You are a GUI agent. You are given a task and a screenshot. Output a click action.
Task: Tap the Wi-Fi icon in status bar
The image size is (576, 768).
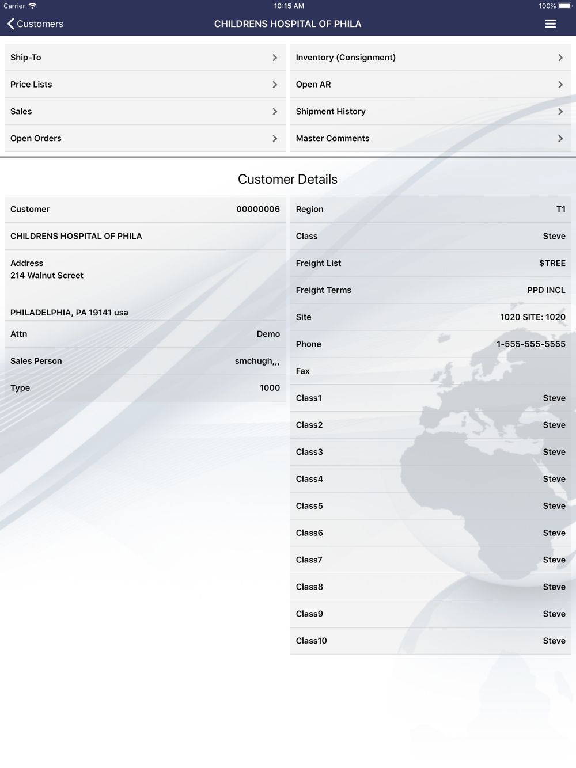pos(33,6)
